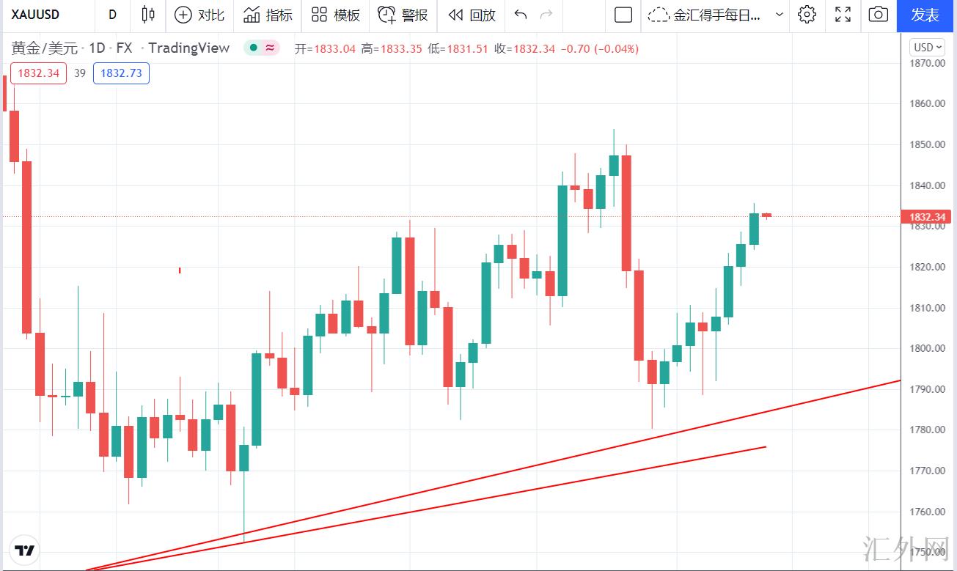This screenshot has width=957, height=571.
Task: Change the D timeframe interval
Action: (x=112, y=15)
